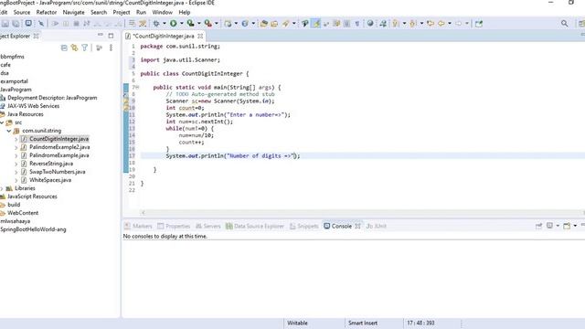This screenshot has height=329, width=585.
Task: Switch to the JUnit tab
Action: (x=376, y=226)
